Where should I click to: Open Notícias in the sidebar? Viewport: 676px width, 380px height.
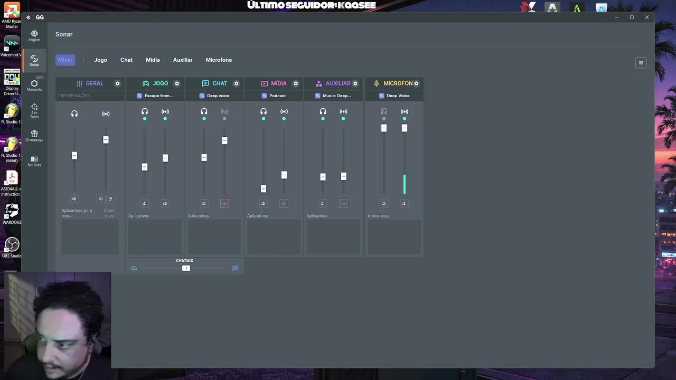click(x=34, y=161)
